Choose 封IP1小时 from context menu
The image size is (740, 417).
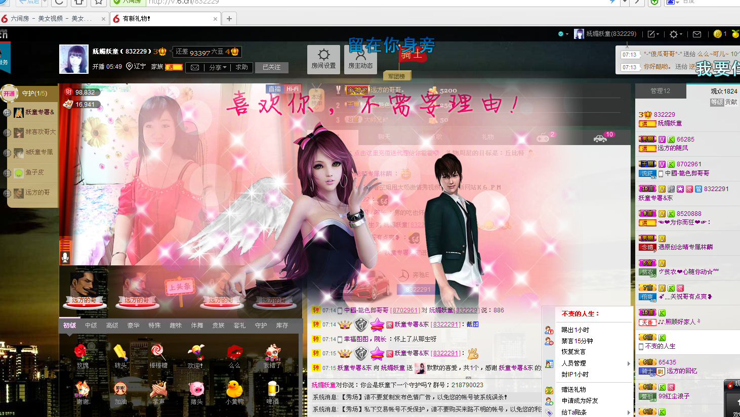[x=575, y=375]
